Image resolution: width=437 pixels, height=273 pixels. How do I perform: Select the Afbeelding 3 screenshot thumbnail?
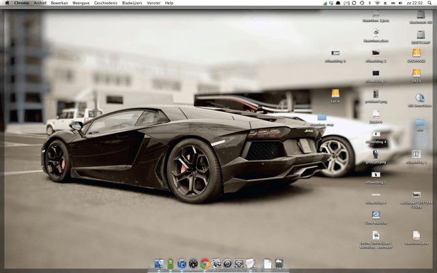click(376, 73)
